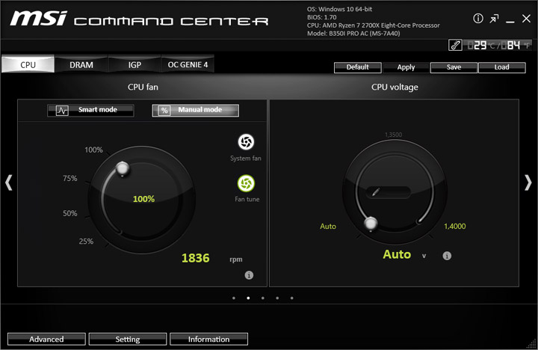This screenshot has height=350, width=538.
Task: Click the CPU voltage dial knob
Action: point(371,224)
